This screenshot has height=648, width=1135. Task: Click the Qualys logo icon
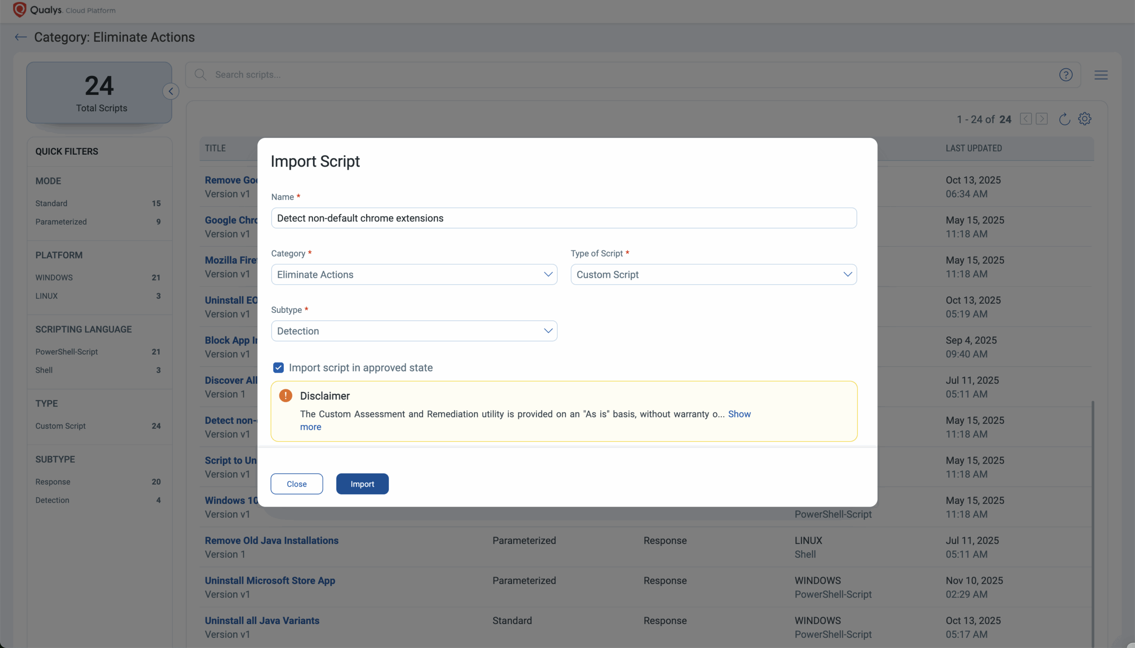tap(20, 10)
